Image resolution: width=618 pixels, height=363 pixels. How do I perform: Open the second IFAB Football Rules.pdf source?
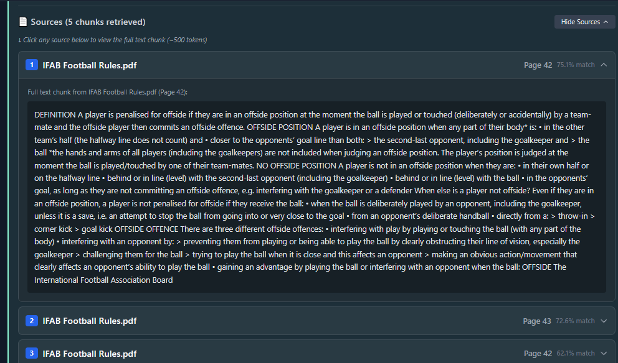[89, 321]
